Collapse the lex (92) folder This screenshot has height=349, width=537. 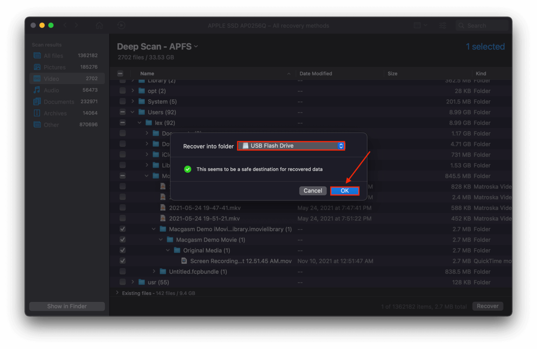tap(139, 123)
